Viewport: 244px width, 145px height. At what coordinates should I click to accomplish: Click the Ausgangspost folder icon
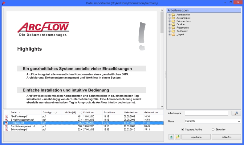[x=173, y=18]
